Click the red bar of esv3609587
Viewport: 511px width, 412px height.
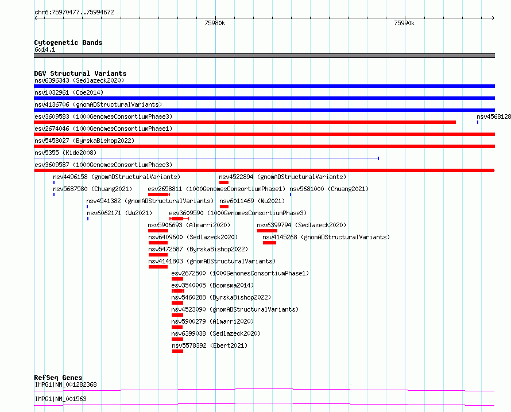(264, 170)
